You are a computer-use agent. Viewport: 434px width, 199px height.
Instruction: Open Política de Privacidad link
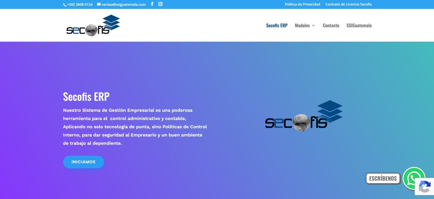(x=302, y=4)
